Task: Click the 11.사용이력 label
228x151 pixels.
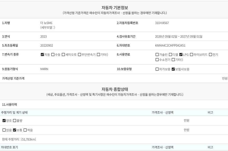Action: tap(9, 104)
